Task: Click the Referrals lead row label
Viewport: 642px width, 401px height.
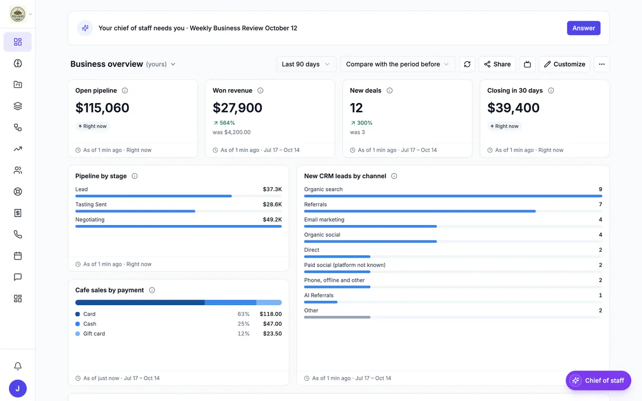Action: pyautogui.click(x=315, y=204)
